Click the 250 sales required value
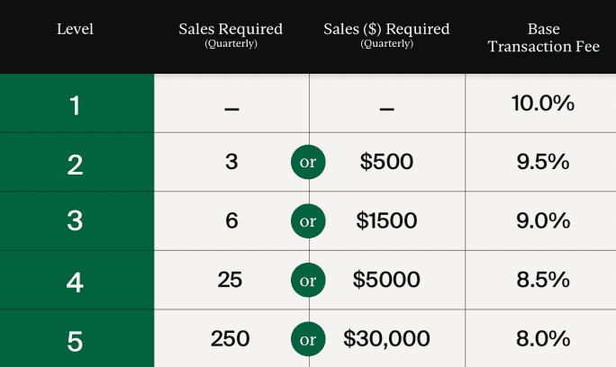The height and width of the screenshot is (367, 616). [231, 339]
